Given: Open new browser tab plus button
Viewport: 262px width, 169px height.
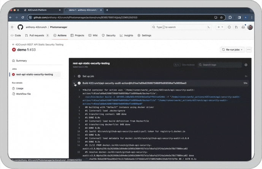Looking at the screenshot, I should (107, 10).
